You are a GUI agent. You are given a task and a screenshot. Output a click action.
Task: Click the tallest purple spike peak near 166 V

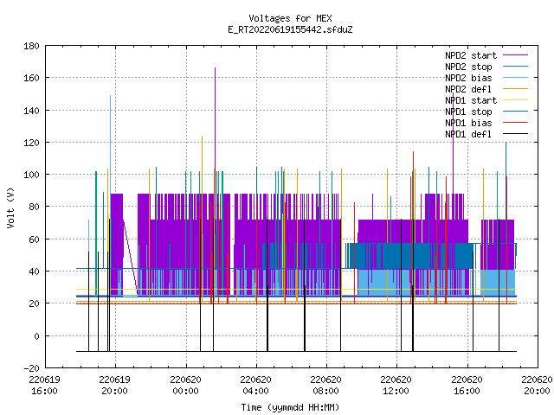tap(215, 68)
